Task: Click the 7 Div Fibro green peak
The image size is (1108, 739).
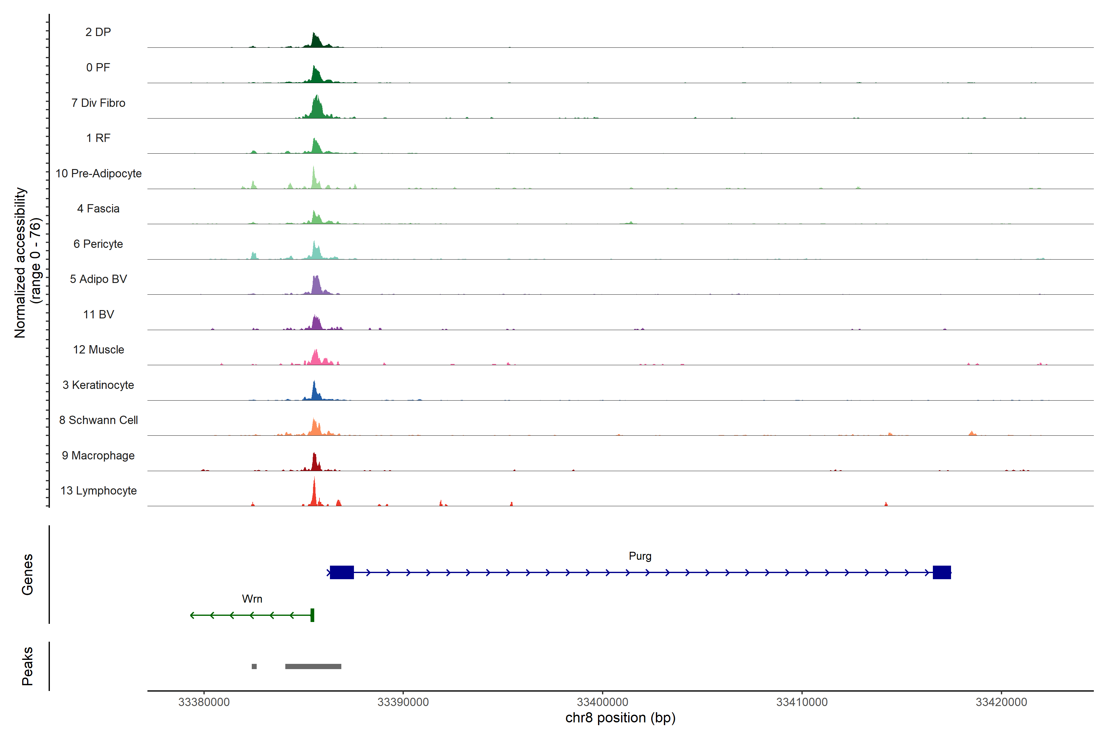Action: coord(317,109)
